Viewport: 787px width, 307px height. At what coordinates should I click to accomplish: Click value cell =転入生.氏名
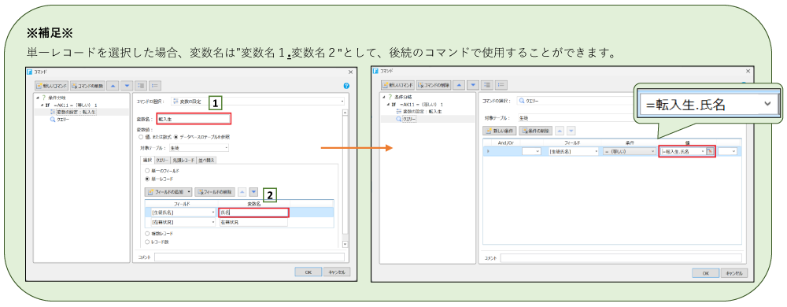(683, 151)
